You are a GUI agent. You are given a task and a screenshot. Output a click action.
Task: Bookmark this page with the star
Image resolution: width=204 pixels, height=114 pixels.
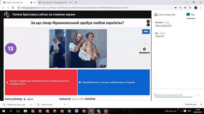coord(190,8)
